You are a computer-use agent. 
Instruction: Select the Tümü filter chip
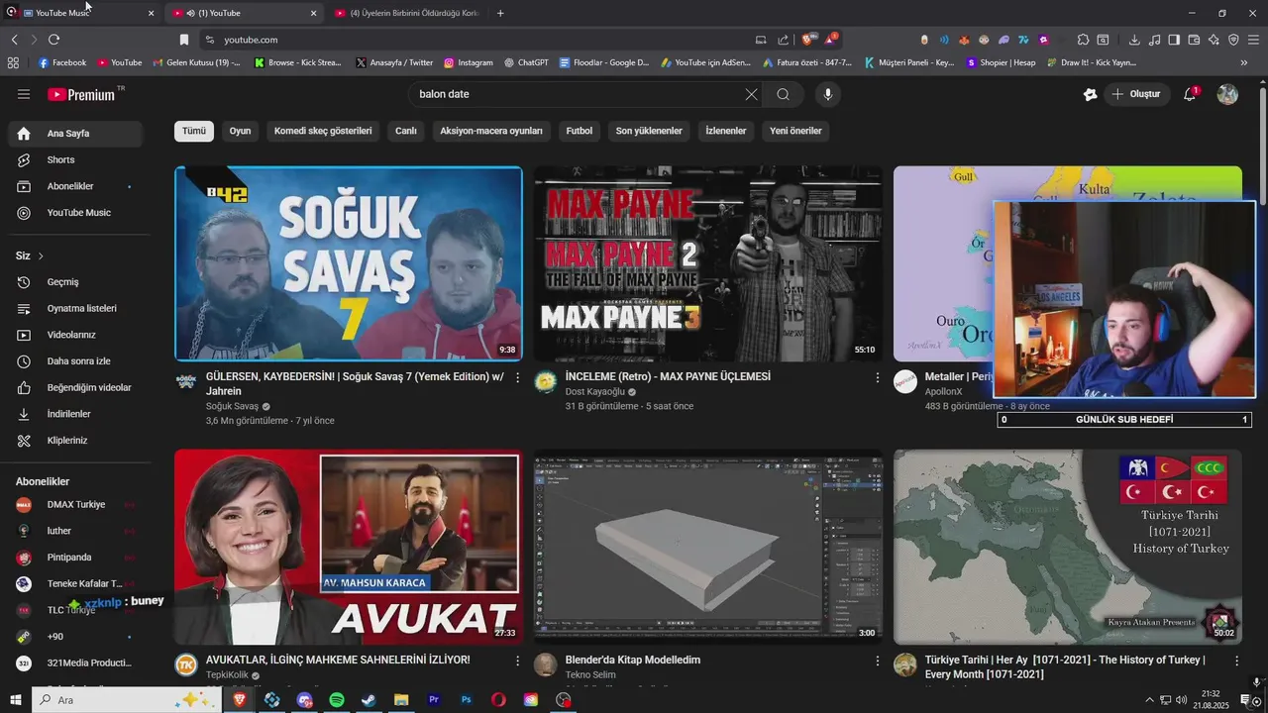(194, 131)
